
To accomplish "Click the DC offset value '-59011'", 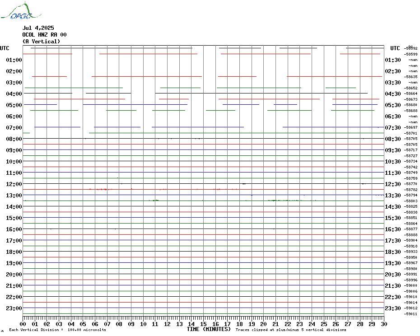I will pos(411,314).
